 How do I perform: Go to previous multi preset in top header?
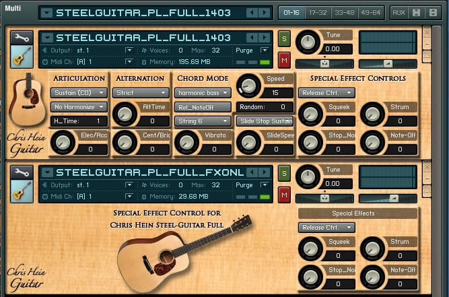click(x=251, y=13)
